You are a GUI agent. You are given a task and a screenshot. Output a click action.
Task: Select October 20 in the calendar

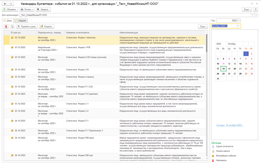tap(235, 69)
